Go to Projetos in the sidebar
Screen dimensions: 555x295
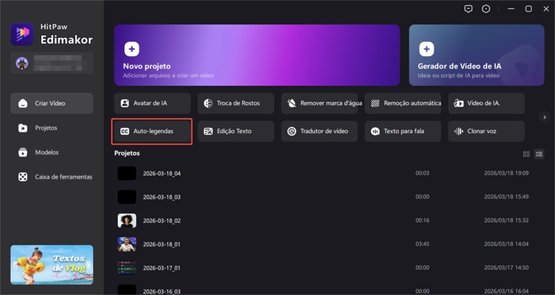pos(46,127)
